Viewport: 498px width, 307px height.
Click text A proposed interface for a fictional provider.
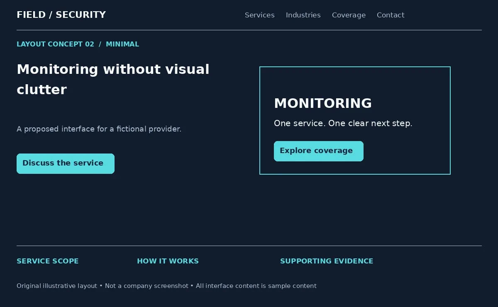click(x=99, y=129)
